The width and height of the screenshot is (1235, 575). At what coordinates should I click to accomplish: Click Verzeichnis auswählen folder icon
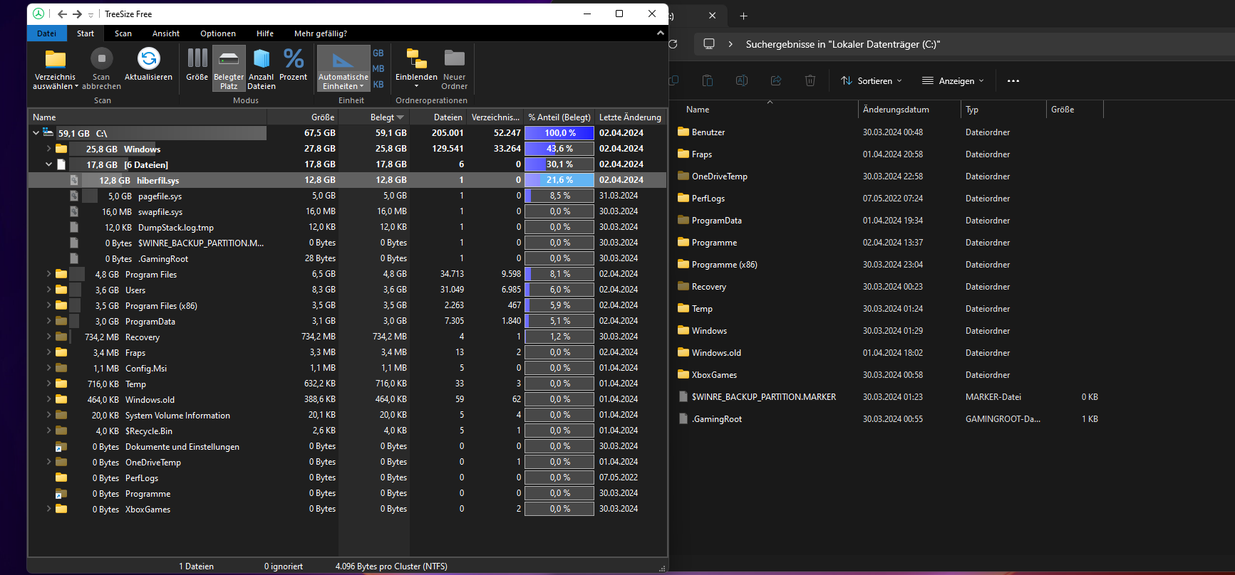click(55, 59)
